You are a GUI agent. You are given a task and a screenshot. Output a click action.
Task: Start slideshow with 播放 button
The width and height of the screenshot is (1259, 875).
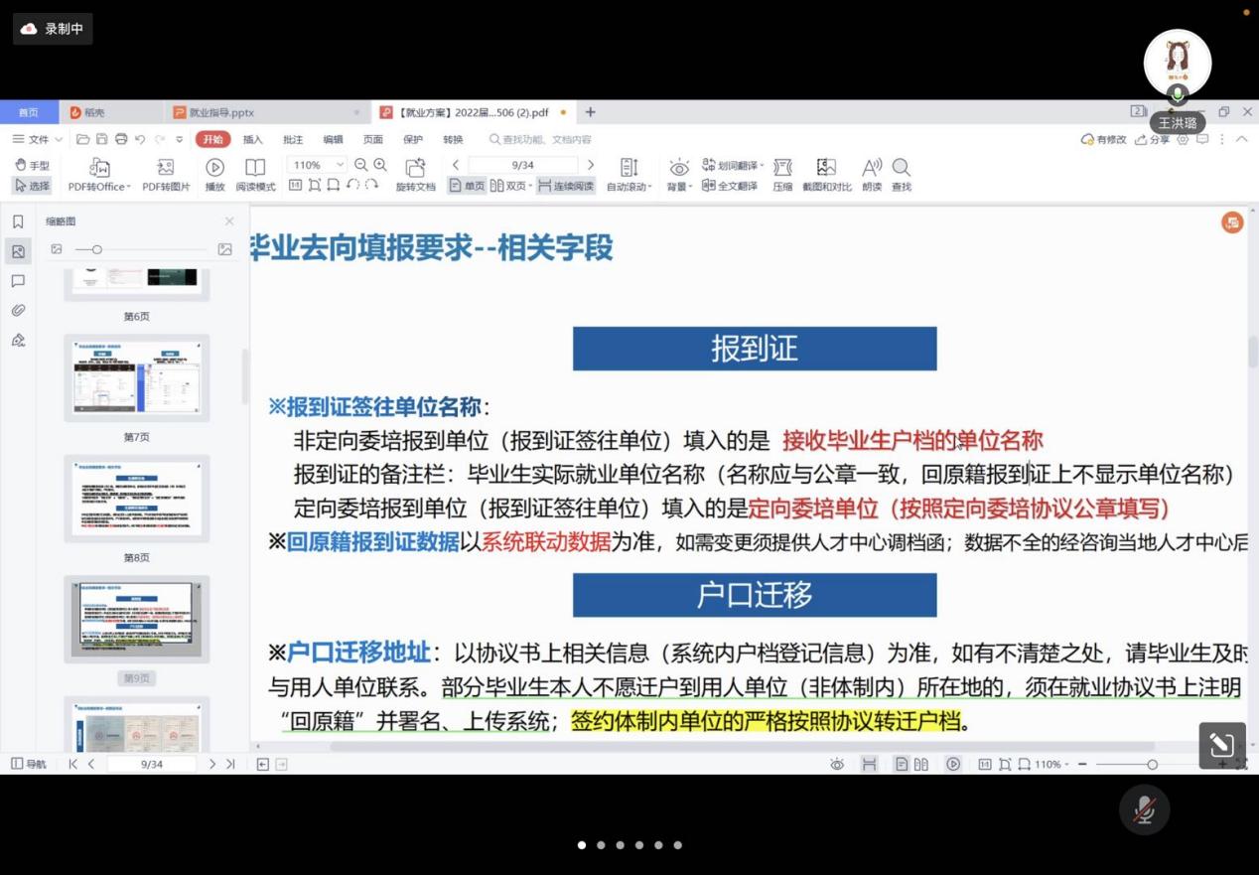point(214,175)
